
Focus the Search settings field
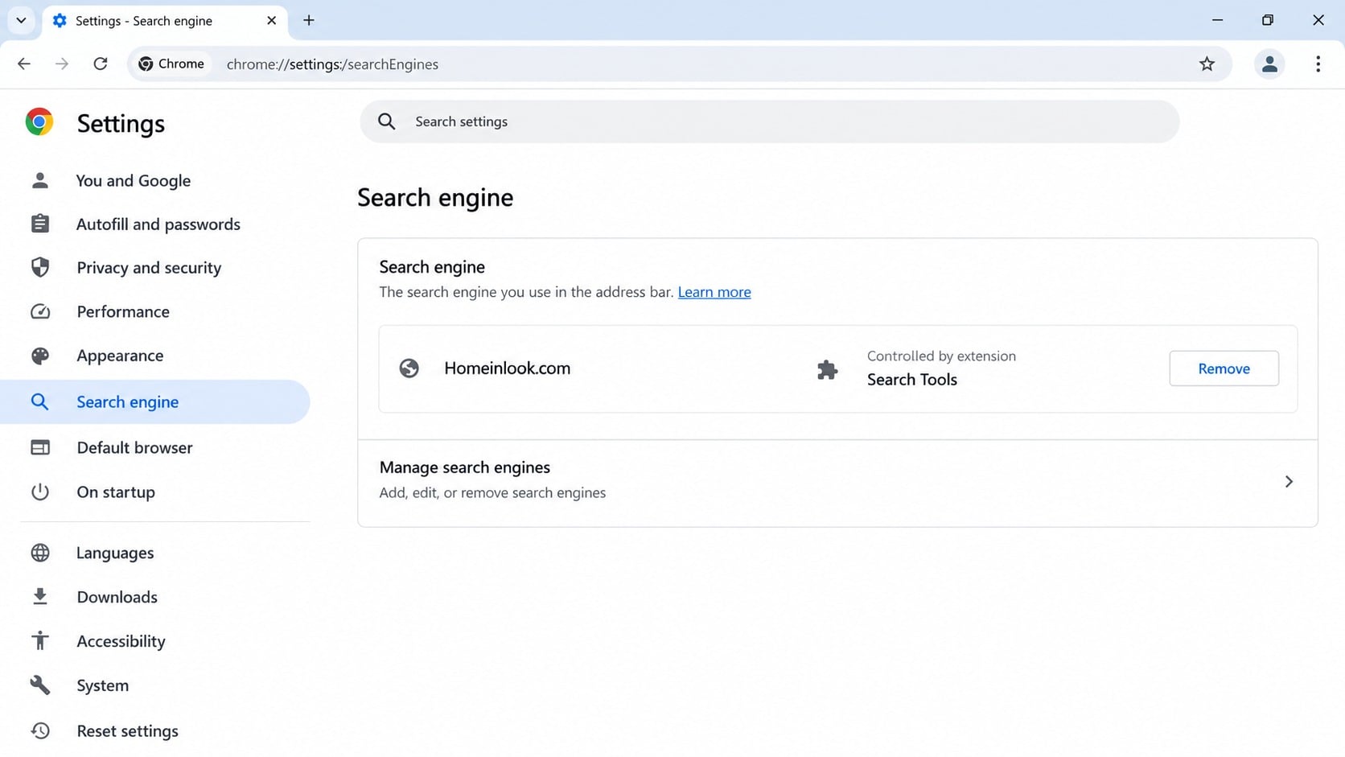tap(769, 121)
